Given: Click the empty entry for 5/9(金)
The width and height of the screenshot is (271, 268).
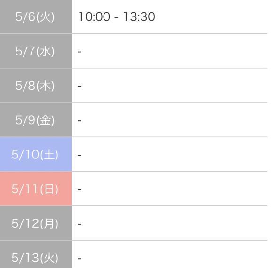Looking at the screenshot, I should pos(169,120).
